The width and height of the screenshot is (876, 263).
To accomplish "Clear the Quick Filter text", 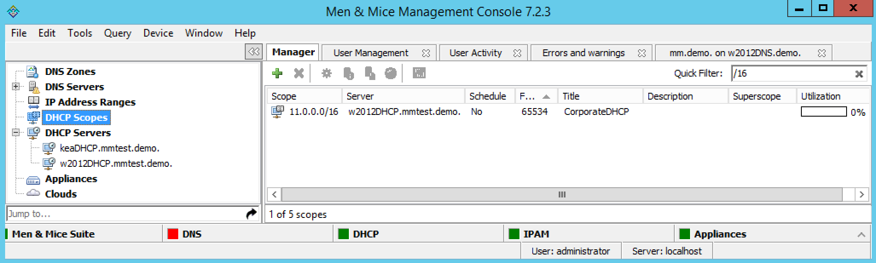I will [x=859, y=74].
